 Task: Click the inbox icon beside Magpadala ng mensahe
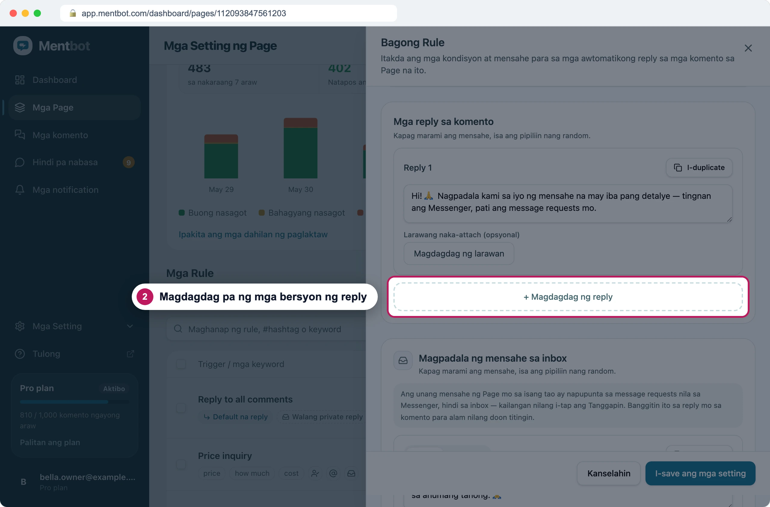click(x=403, y=360)
